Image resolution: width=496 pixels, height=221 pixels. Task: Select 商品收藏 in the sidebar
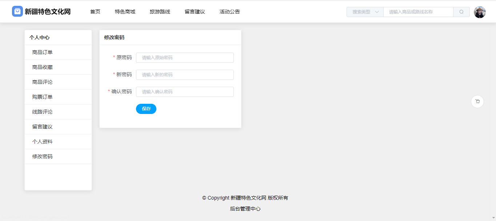point(58,67)
